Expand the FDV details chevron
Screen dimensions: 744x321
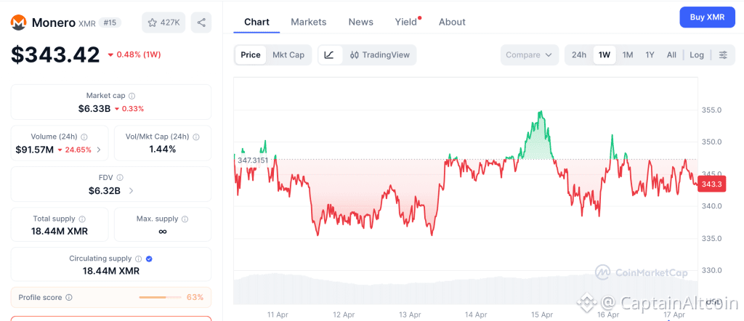131,191
